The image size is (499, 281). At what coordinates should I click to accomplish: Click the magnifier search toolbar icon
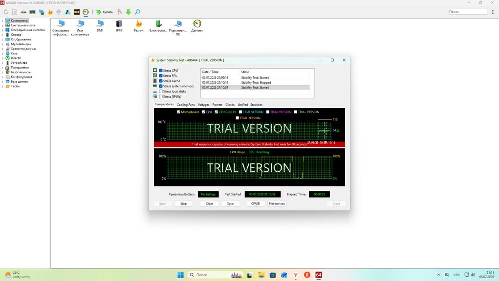click(137, 12)
